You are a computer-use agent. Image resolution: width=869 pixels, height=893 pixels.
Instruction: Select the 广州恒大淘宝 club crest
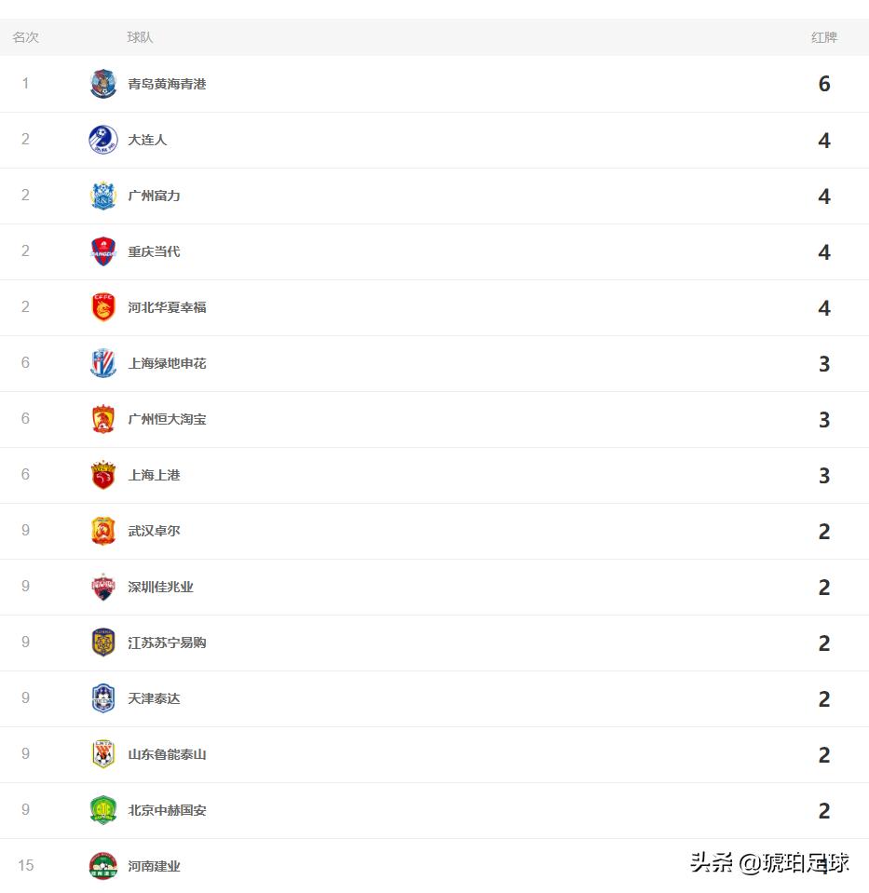click(x=103, y=419)
